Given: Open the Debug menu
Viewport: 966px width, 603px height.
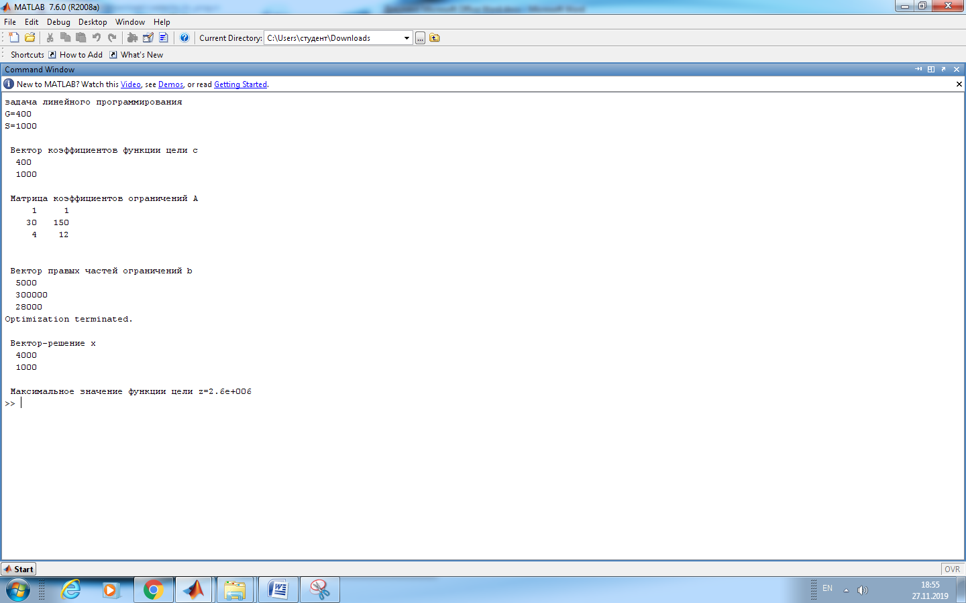Looking at the screenshot, I should pyautogui.click(x=58, y=22).
